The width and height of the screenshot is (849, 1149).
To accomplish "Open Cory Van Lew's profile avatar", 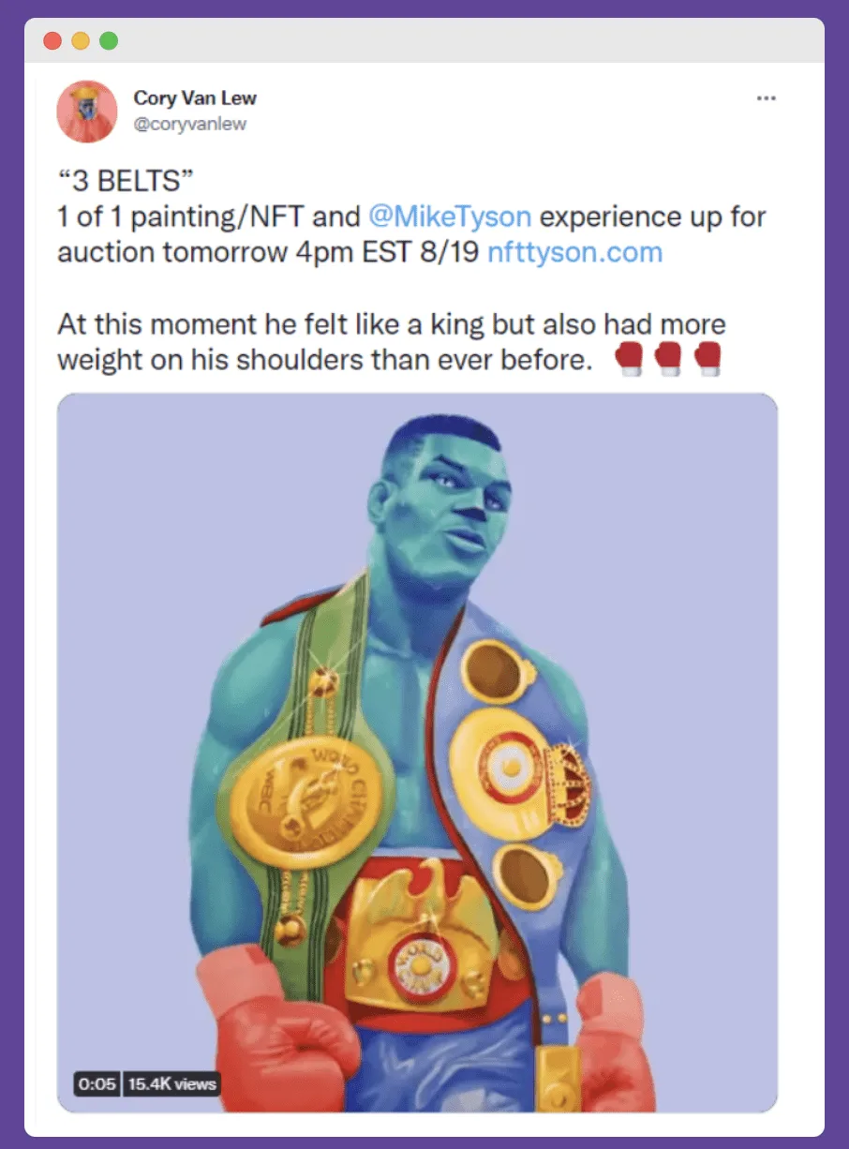I will tap(86, 111).
